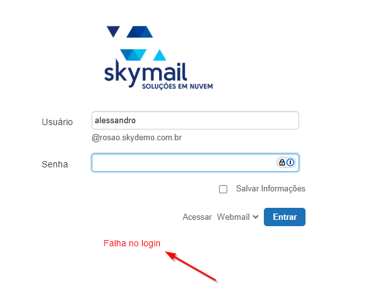This screenshot has height=295, width=380.
Task: Click the 1Password icon in the Senha field
Action: point(290,162)
